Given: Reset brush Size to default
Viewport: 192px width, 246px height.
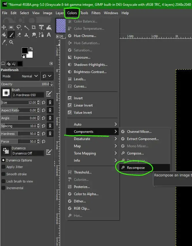Looking at the screenshot, I should [x=43, y=102].
